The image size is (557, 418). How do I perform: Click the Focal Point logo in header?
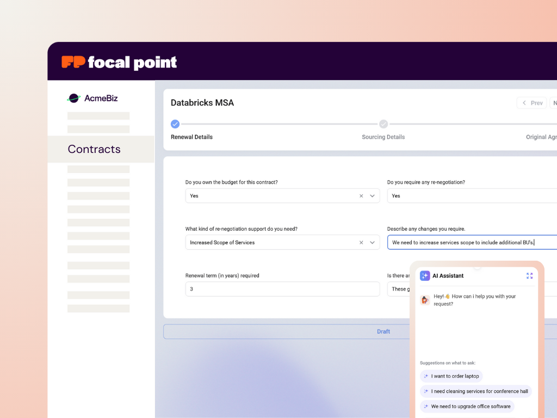tap(119, 63)
